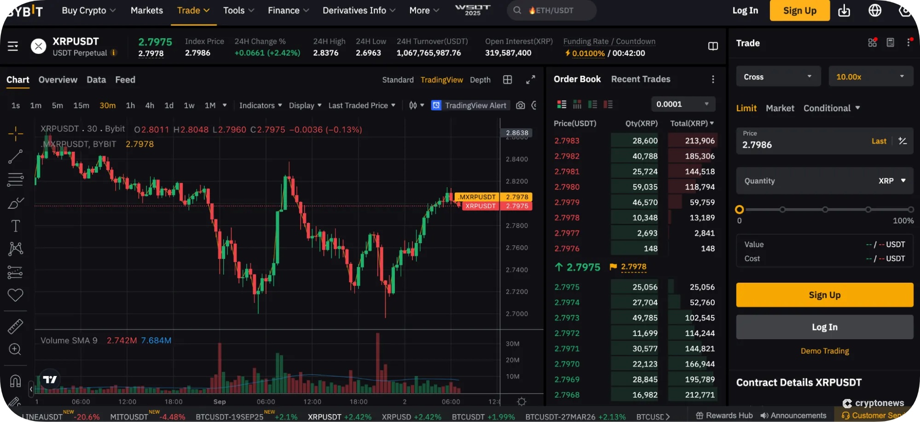Toggle TradingView Alert on the chart
920x422 pixels.
coord(470,105)
